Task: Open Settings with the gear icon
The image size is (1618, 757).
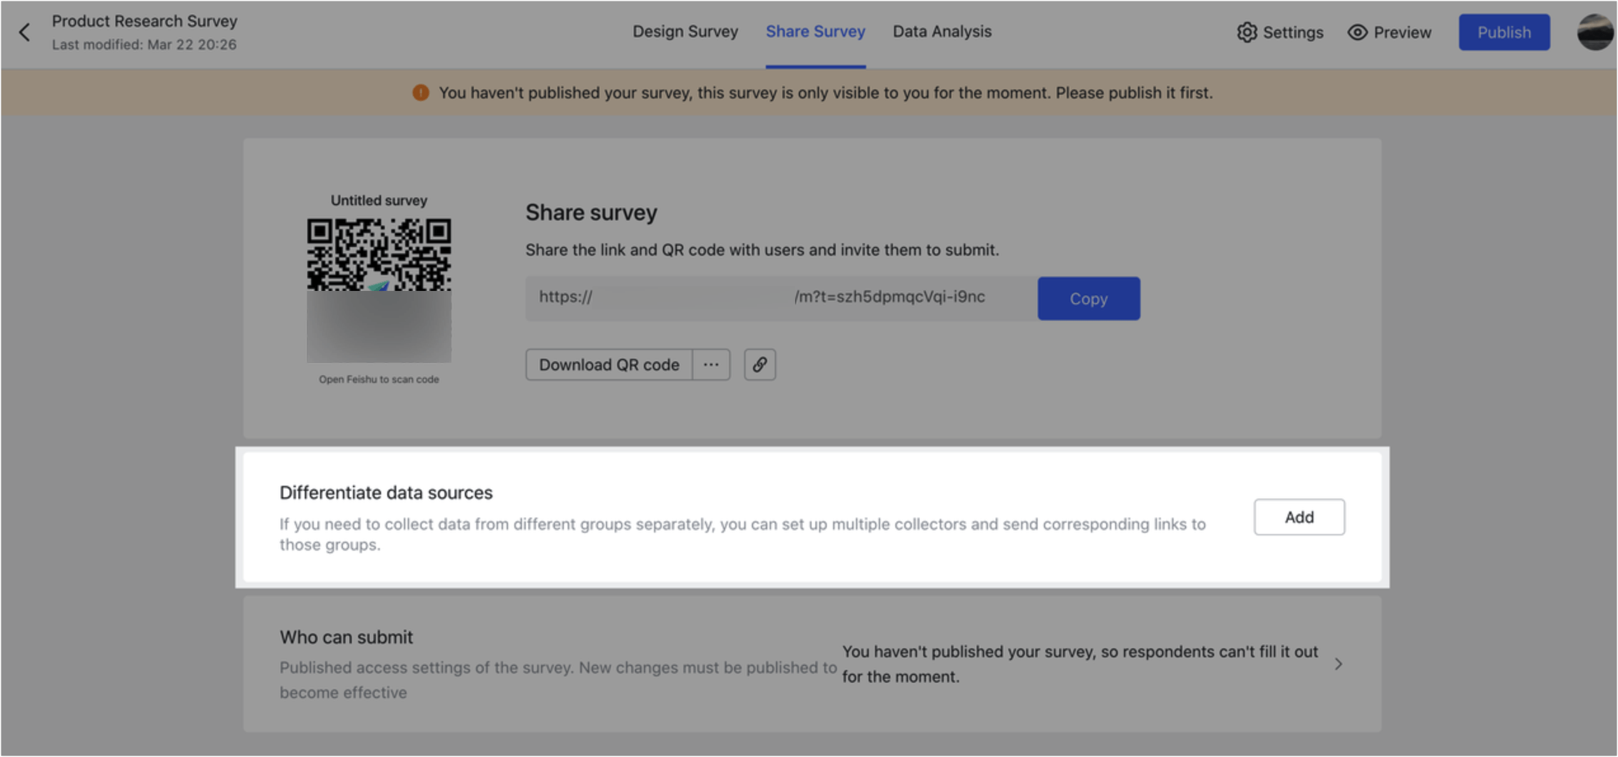Action: coord(1247,32)
